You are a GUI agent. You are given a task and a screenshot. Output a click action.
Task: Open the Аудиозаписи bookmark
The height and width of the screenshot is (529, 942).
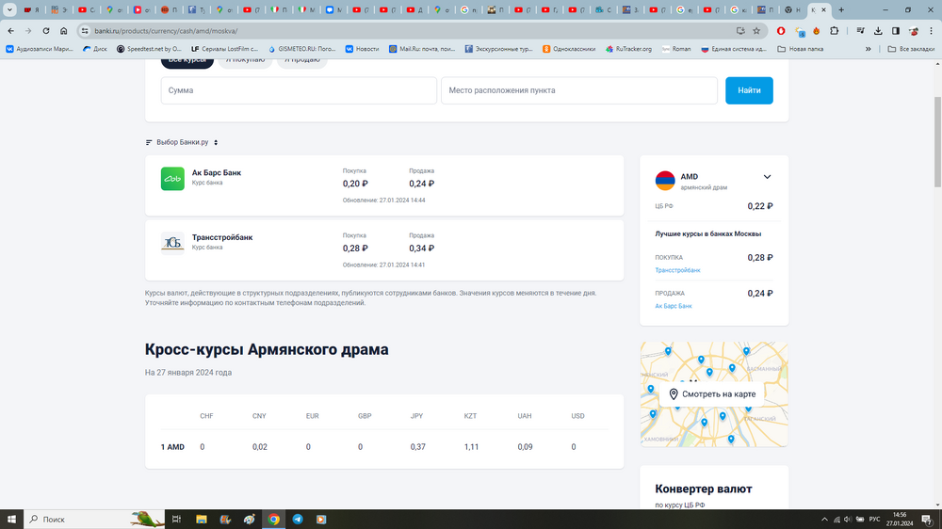(x=40, y=49)
